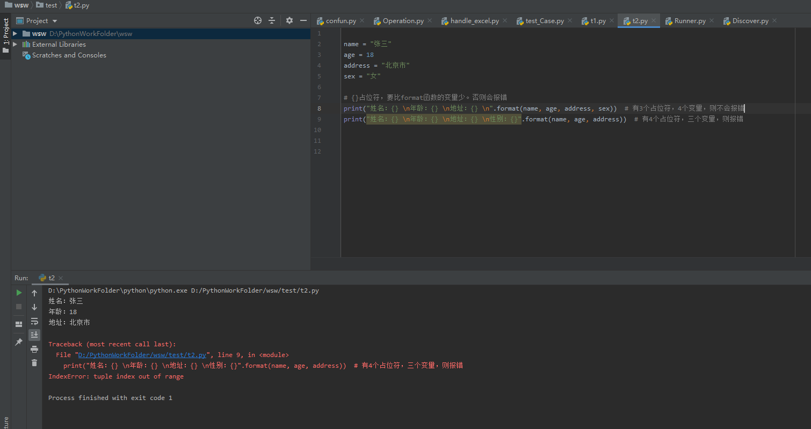Image resolution: width=811 pixels, height=429 pixels.
Task: Open traceback link to t2.py
Action: (142, 355)
